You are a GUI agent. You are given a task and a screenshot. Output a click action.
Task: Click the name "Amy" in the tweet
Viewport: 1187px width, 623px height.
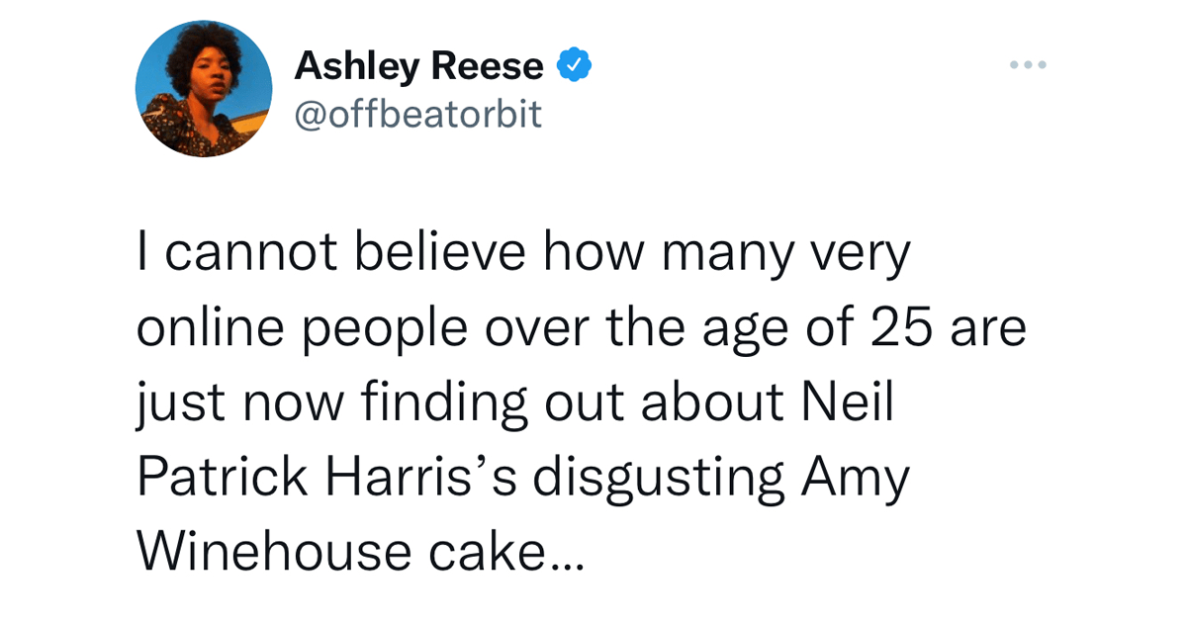856,480
